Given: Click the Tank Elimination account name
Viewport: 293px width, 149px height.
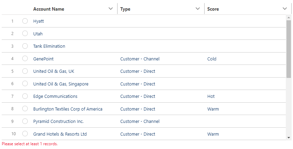Looking at the screenshot, I should 49,46.
